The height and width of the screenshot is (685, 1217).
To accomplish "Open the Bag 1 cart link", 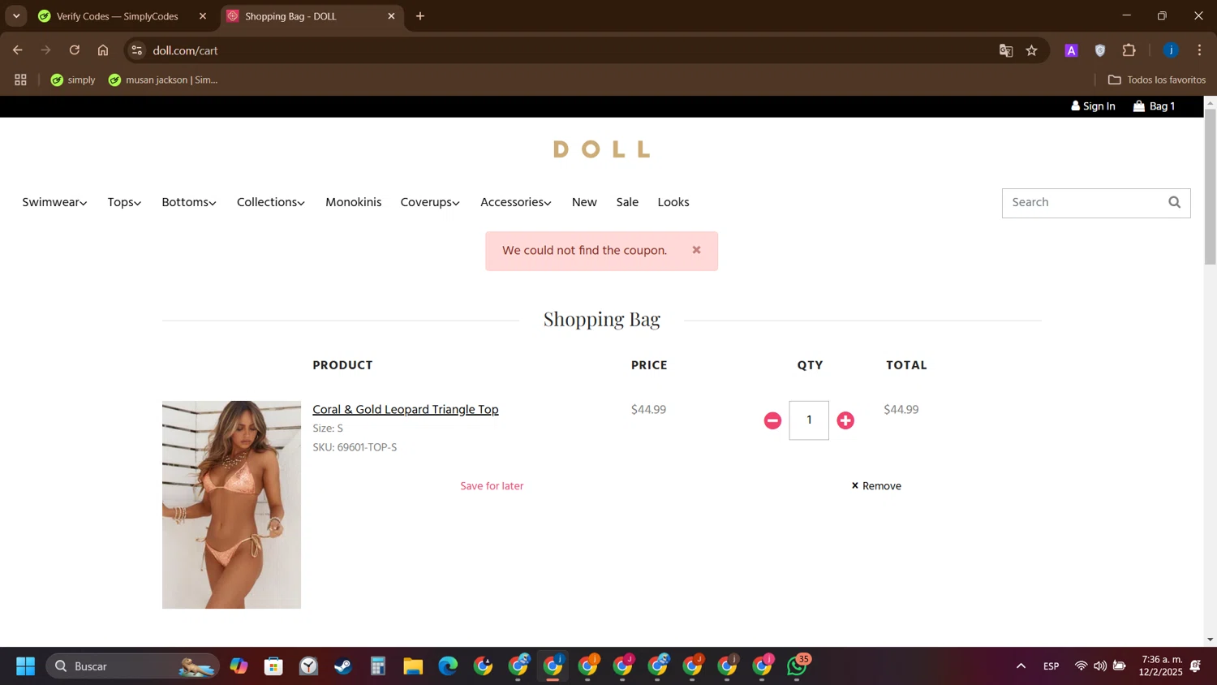I will (1154, 106).
